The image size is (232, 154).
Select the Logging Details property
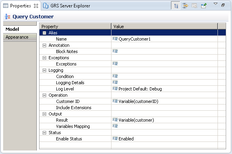pos(70,83)
